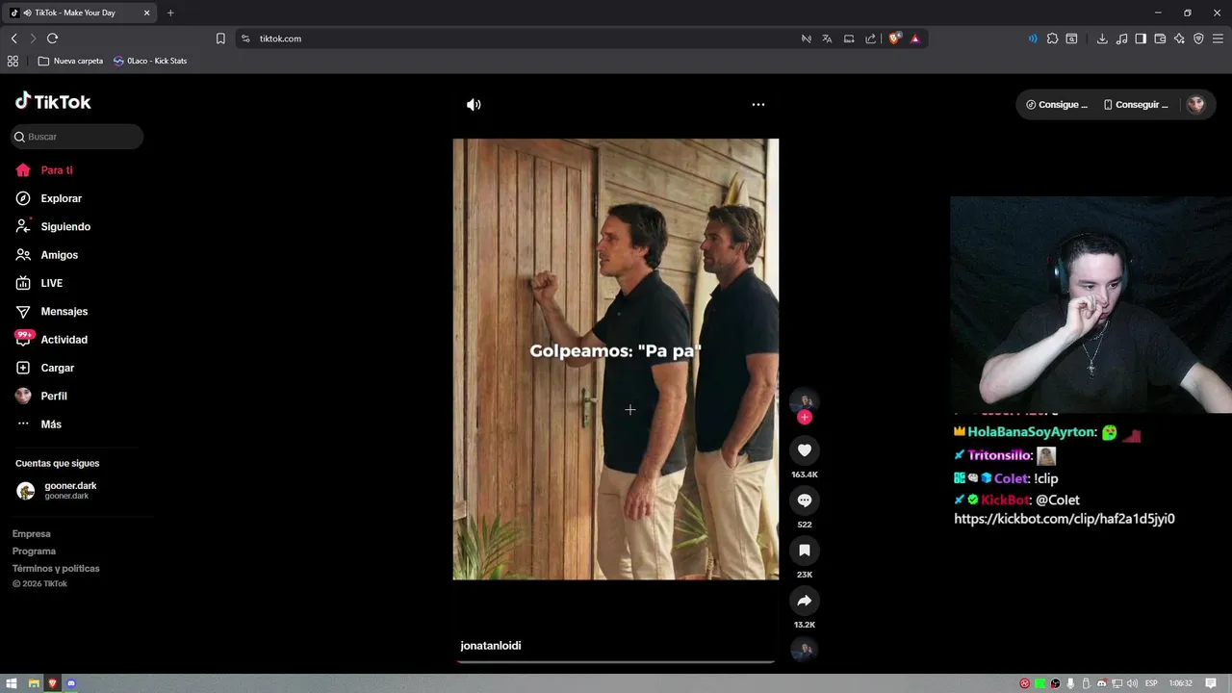The image size is (1232, 693).
Task: Open the Brave Wallet icon
Action: coord(1160,38)
